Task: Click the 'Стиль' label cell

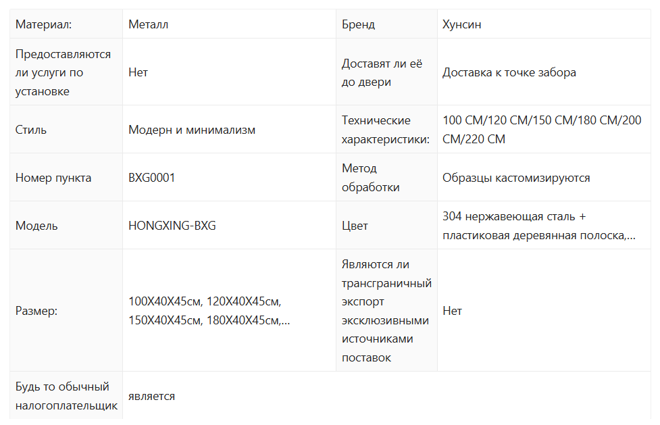Action: 31,130
